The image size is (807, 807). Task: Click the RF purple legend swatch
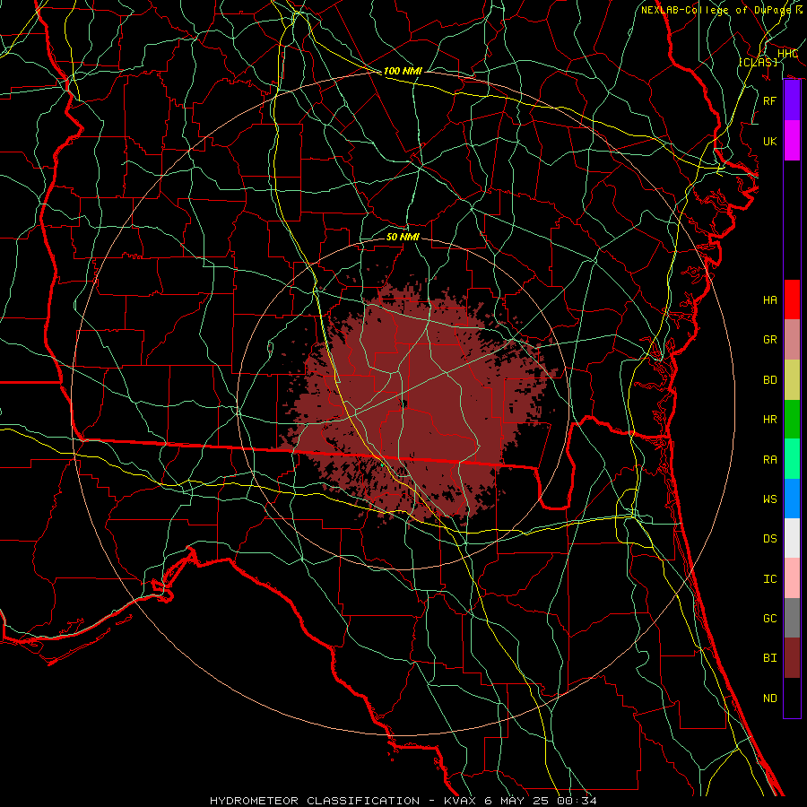tap(792, 100)
